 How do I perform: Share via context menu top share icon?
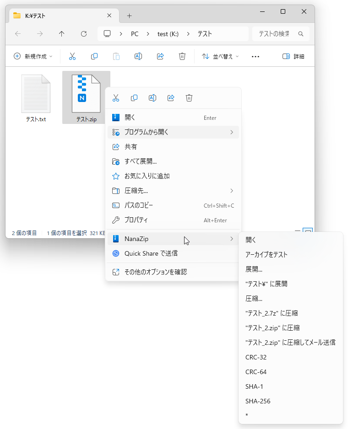point(171,98)
